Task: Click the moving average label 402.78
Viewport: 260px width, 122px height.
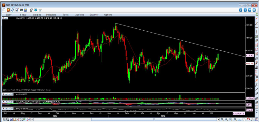Action: [x=250, y=64]
